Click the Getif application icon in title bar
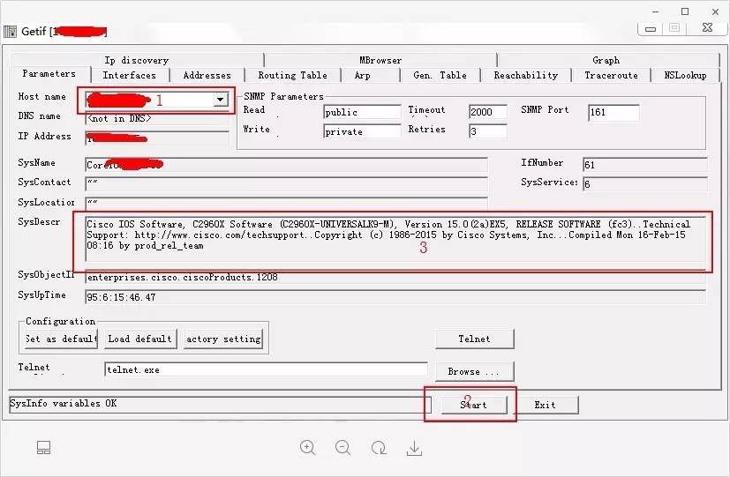This screenshot has width=730, height=477. coord(10,32)
